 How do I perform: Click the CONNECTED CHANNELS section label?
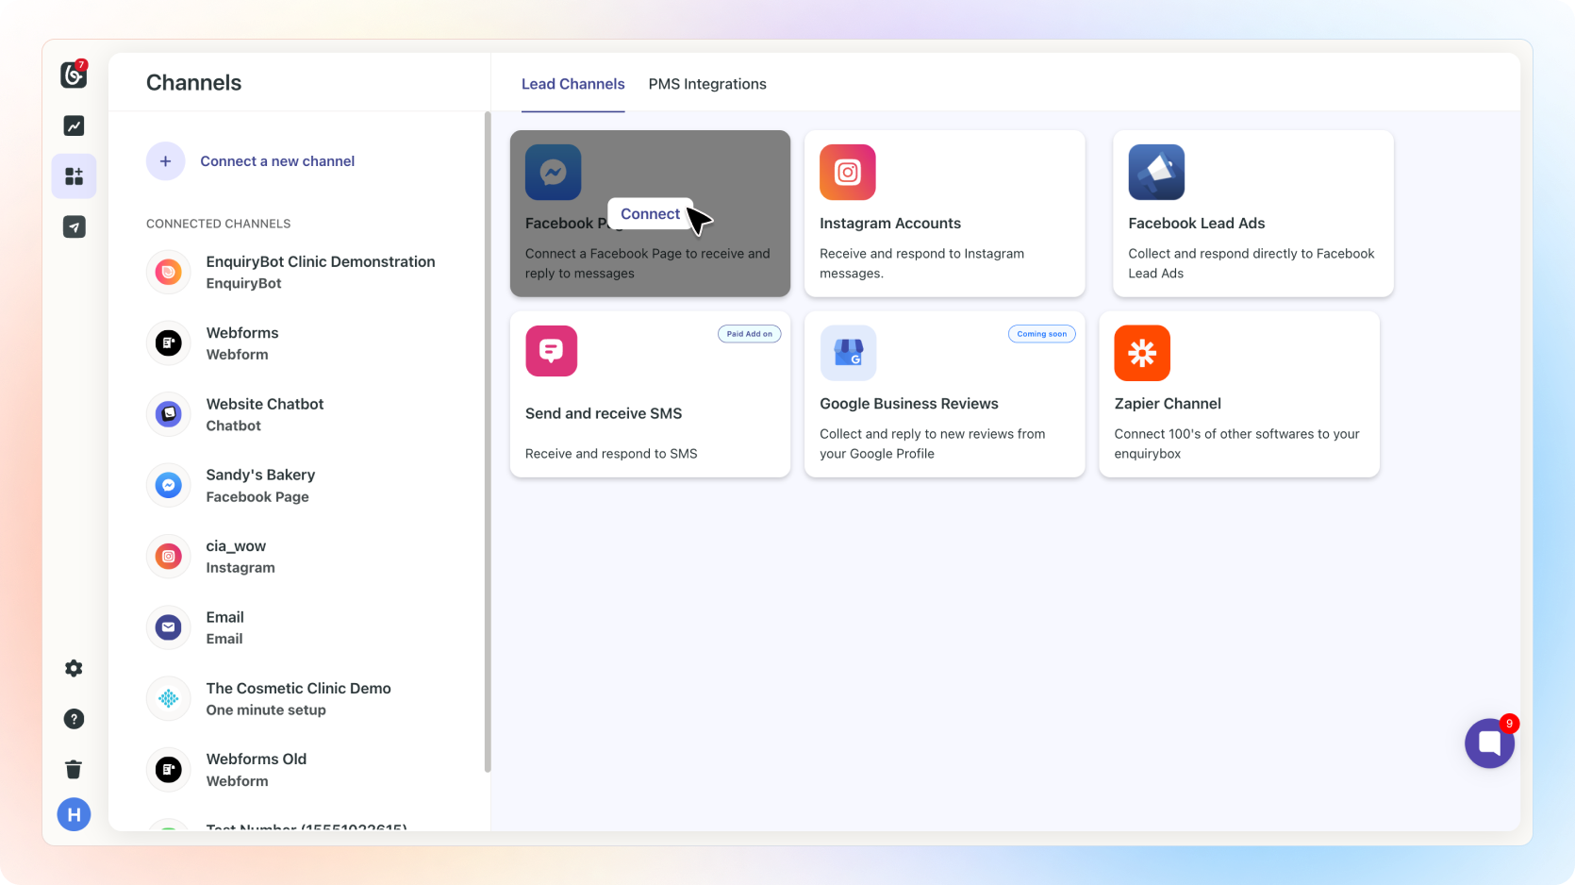click(219, 224)
